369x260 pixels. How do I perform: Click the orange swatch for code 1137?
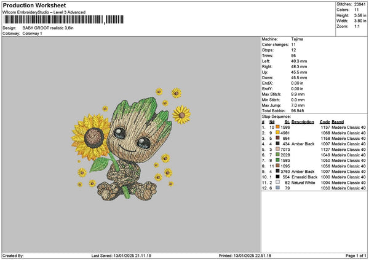[278, 127]
